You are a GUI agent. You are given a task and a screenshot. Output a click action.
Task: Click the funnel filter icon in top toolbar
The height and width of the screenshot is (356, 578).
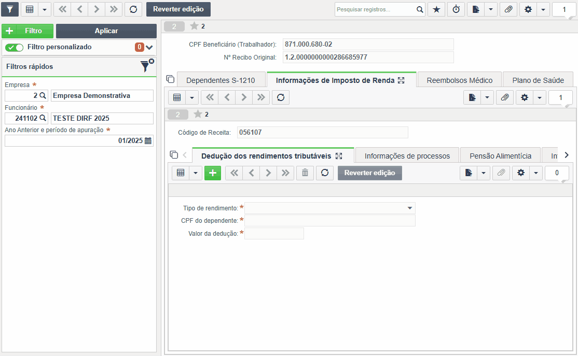10,9
